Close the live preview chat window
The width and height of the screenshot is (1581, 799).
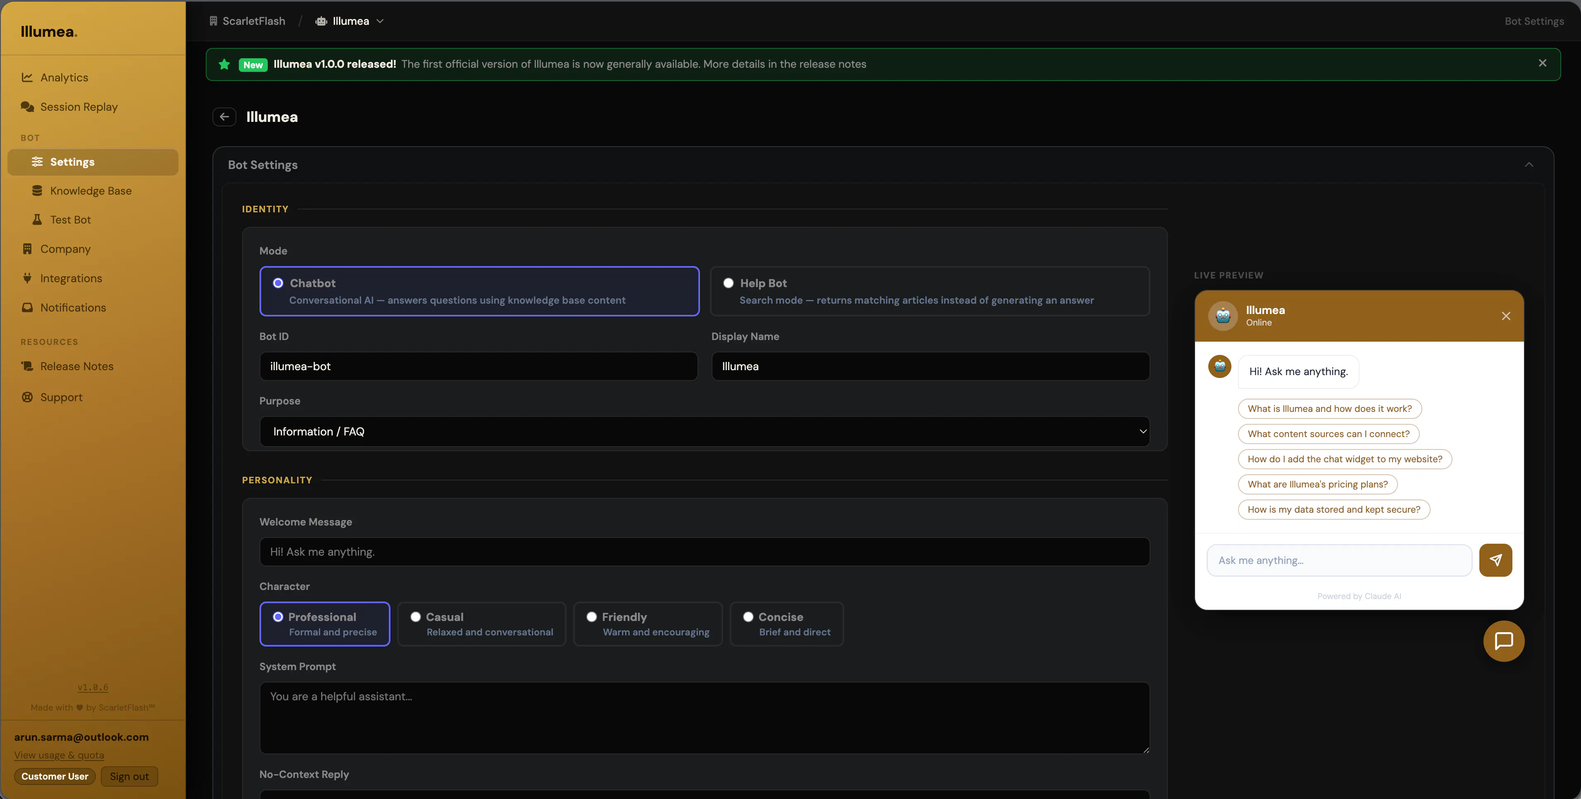click(1506, 316)
